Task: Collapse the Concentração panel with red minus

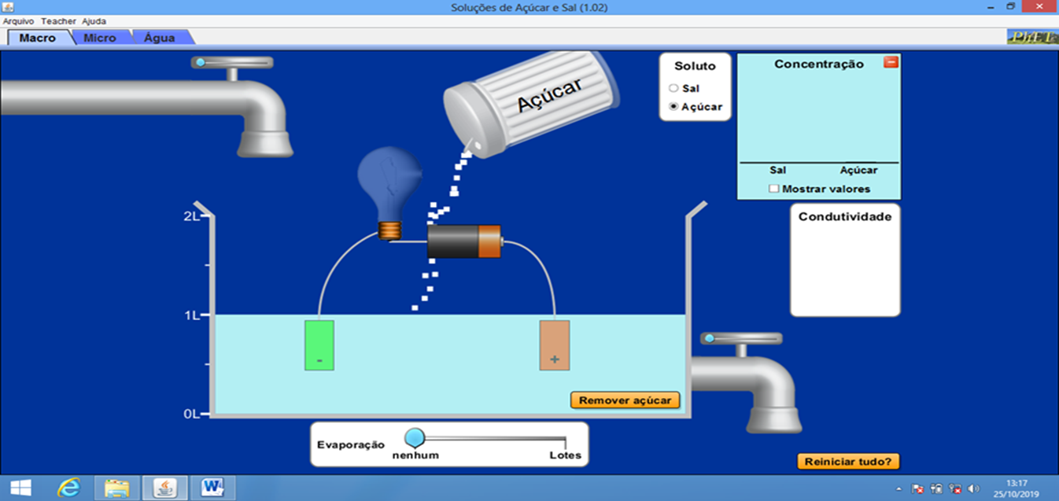Action: (891, 62)
